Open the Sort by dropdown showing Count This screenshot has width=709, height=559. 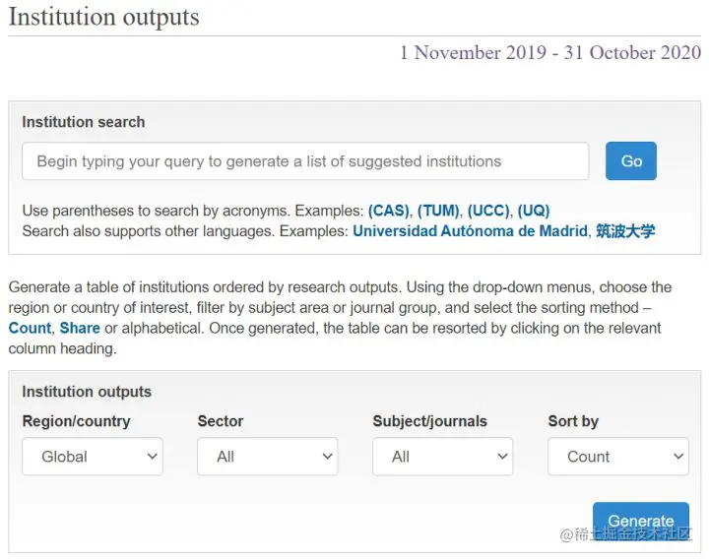[x=618, y=457]
